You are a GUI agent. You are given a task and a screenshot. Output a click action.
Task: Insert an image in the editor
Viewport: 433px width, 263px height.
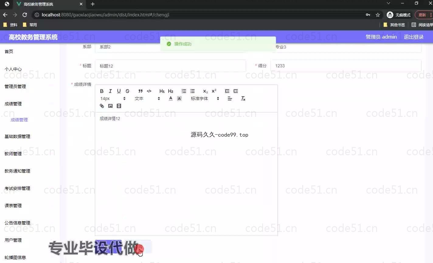[110, 106]
